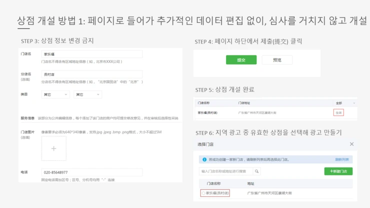Screen dimensions: 370x208
Task: Select the 家乐福(员村店) radio button
Action: (203, 193)
